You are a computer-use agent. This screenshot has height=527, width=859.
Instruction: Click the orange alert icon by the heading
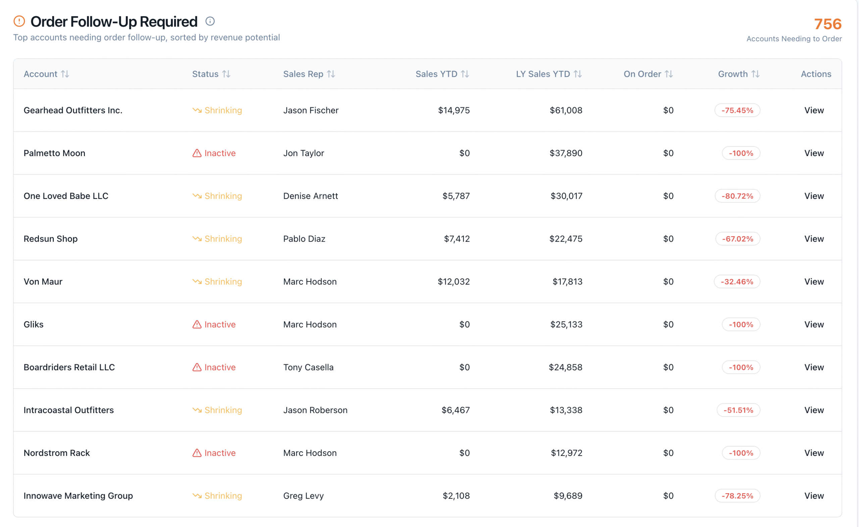pyautogui.click(x=19, y=21)
